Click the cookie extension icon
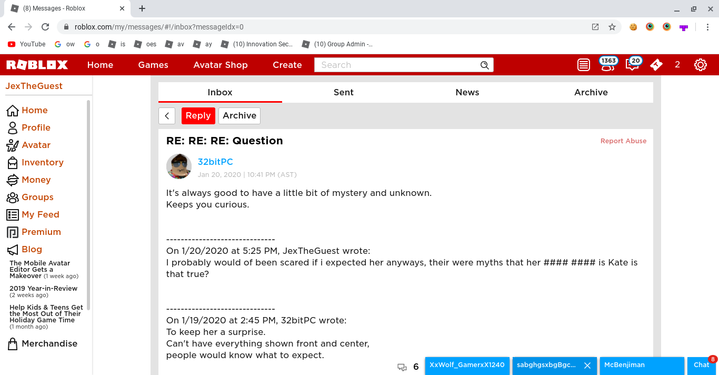 (633, 27)
